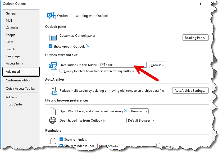Click the Outlook panes section heading
This screenshot has width=223, height=157.
56,27
